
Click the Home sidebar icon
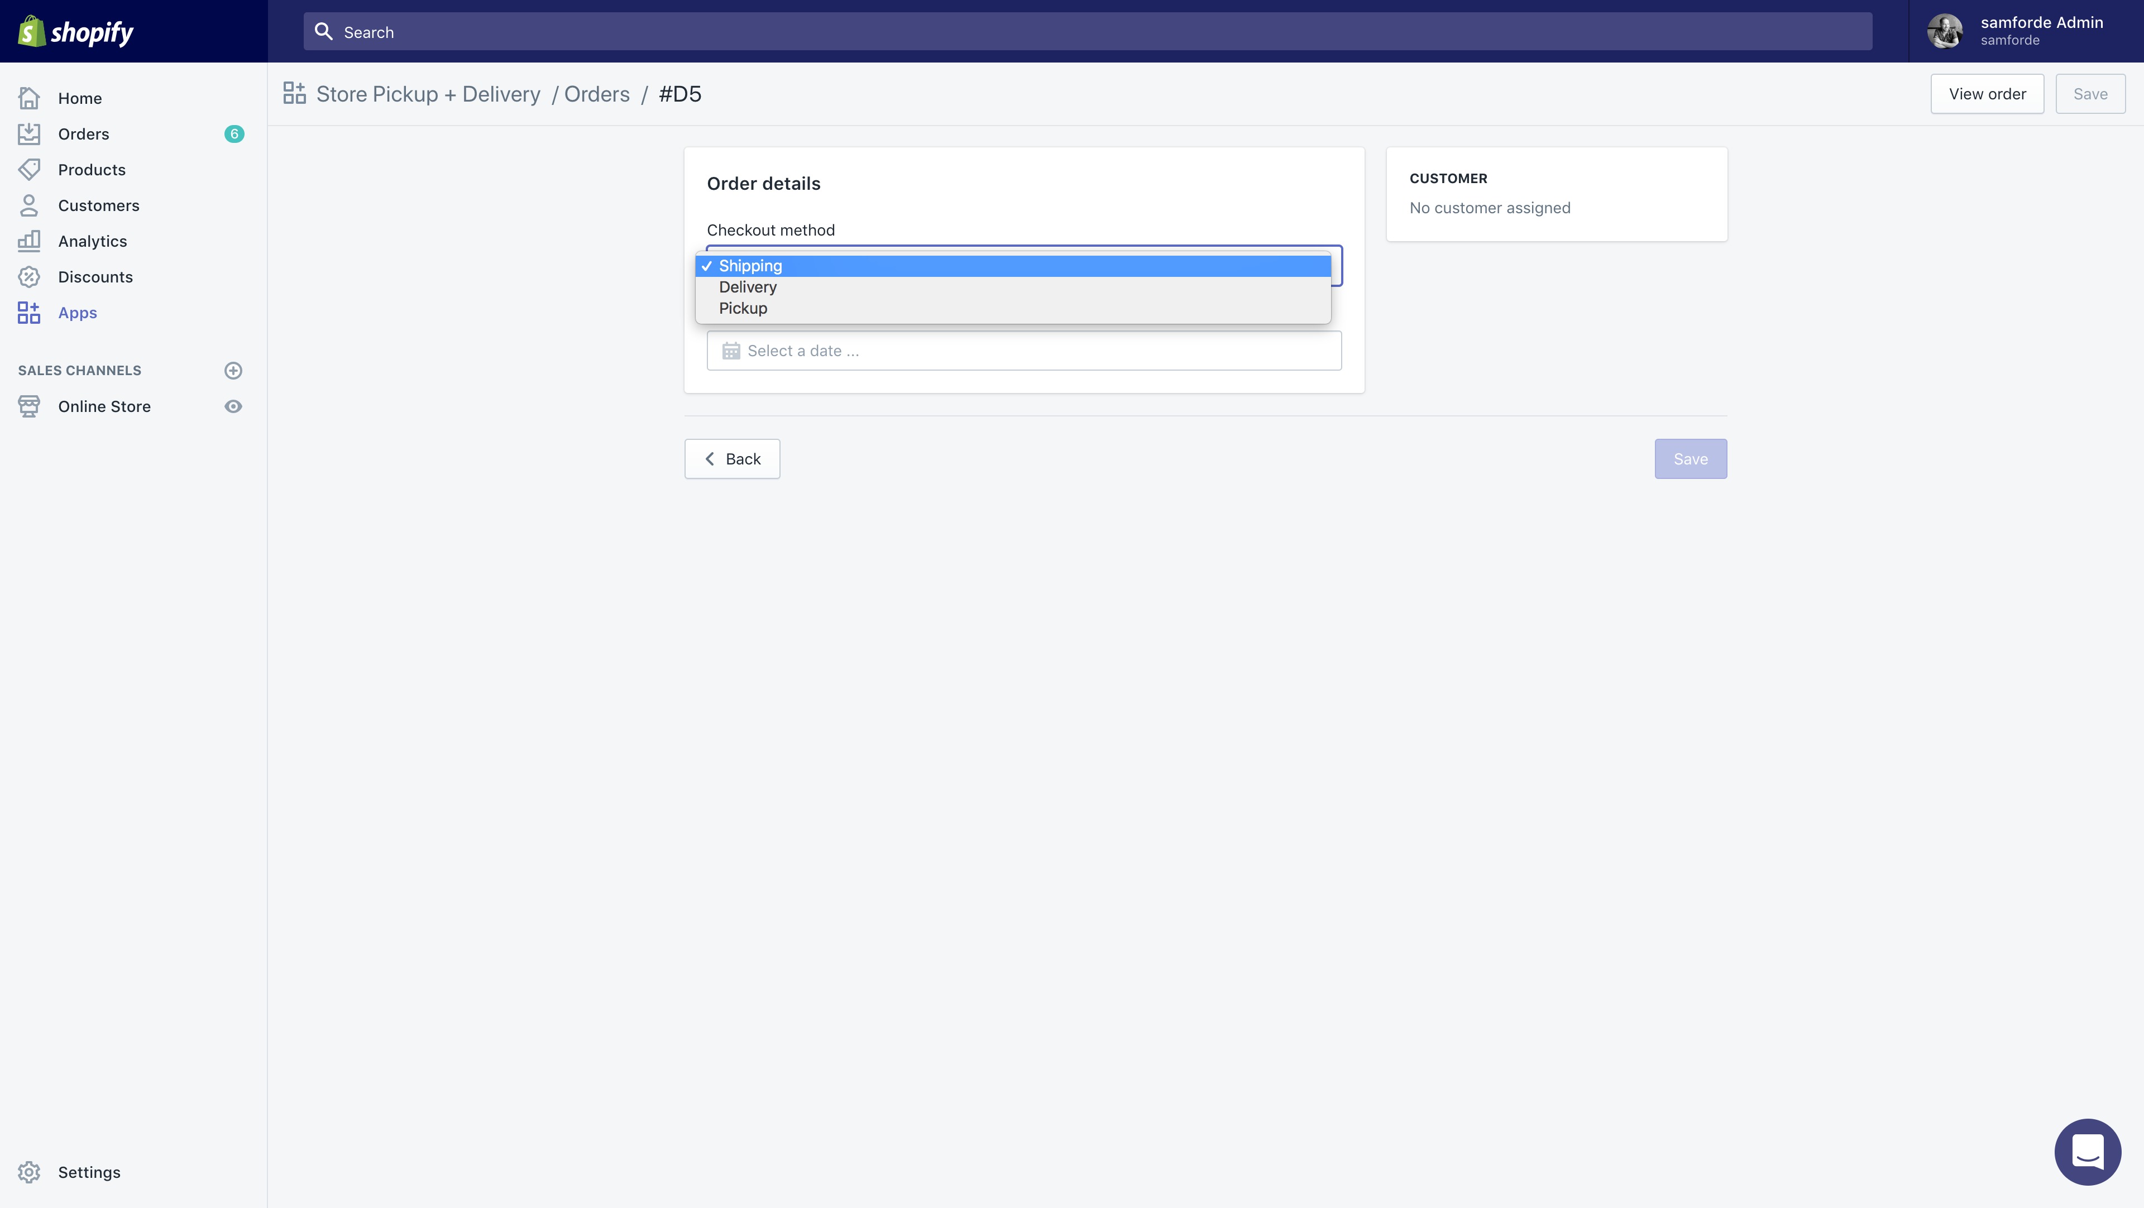pyautogui.click(x=29, y=98)
